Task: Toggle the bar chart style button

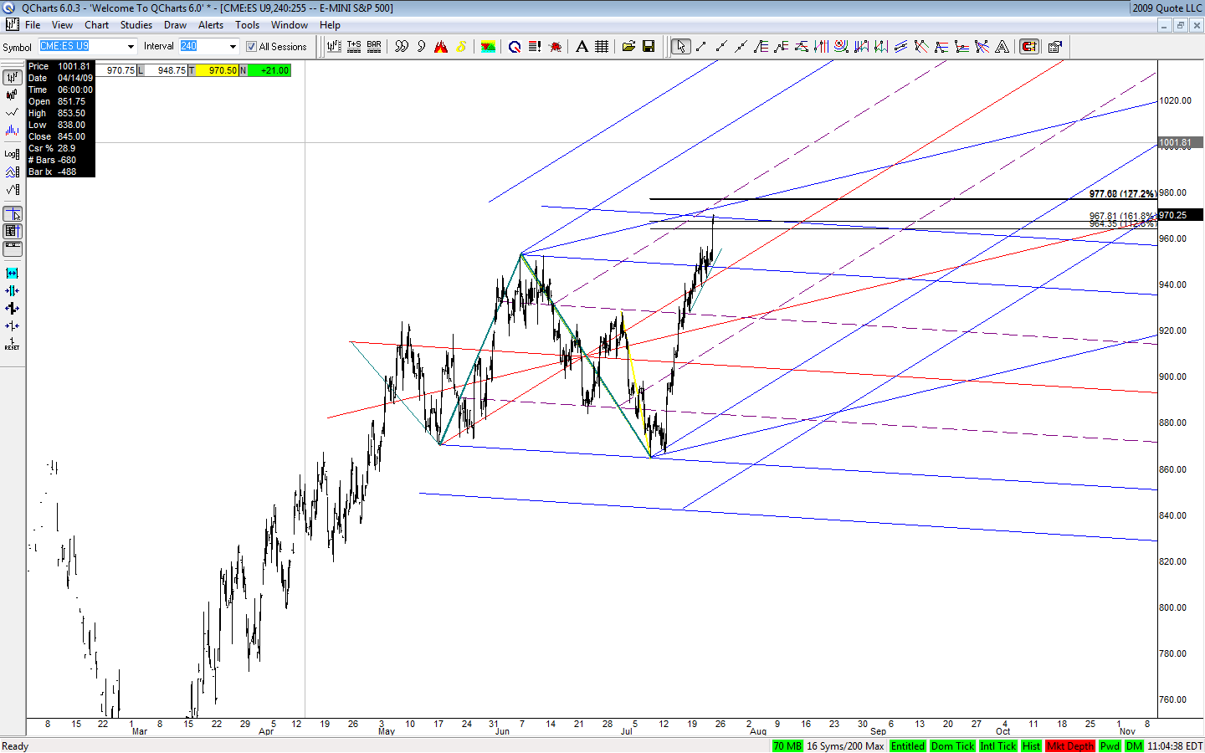Action: 12,77
